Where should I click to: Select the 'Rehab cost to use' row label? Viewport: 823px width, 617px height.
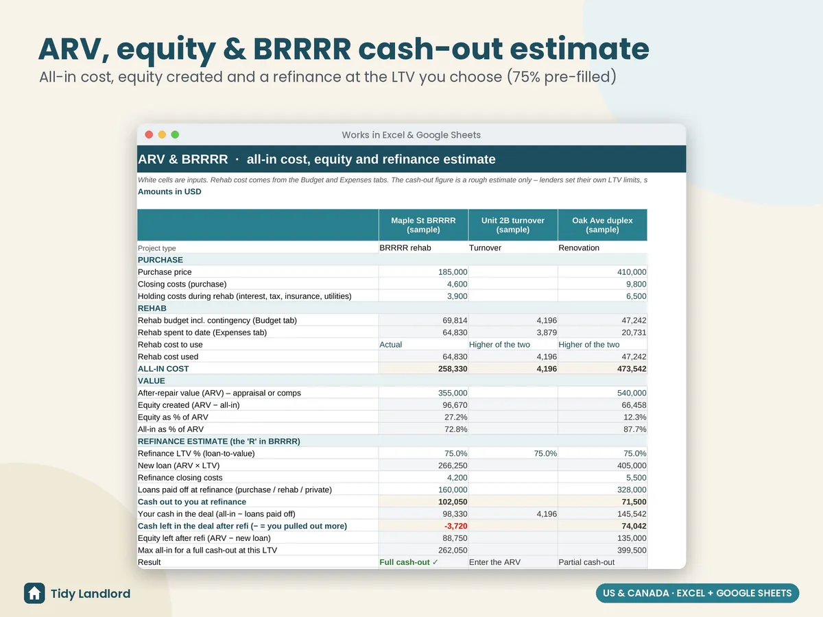click(170, 344)
